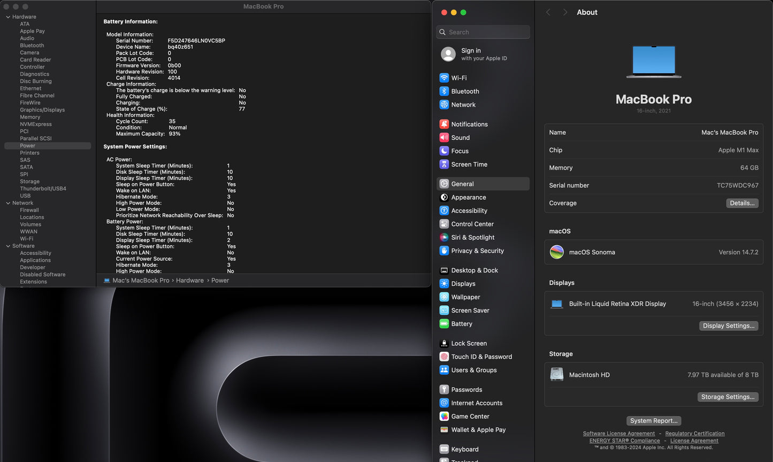Open the Battery icon in the sidebar
773x462 pixels.
pos(444,323)
